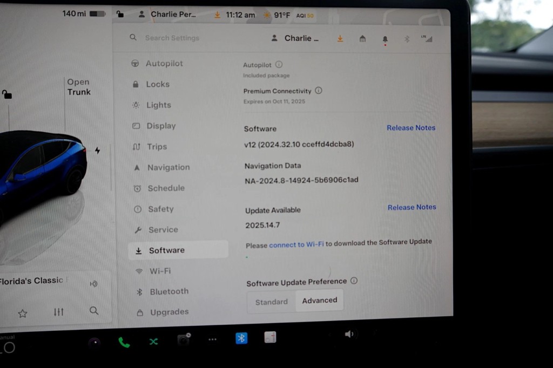The height and width of the screenshot is (368, 553).
Task: Open the Wi-Fi settings menu
Action: (x=160, y=271)
